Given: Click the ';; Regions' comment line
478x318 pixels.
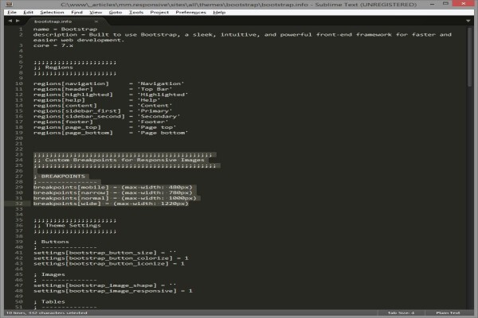Looking at the screenshot, I should (x=53, y=68).
